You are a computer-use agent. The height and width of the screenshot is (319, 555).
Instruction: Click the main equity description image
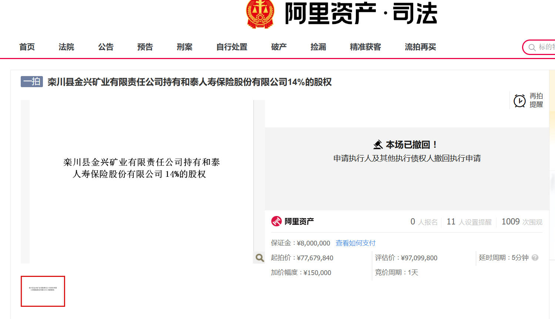click(x=142, y=182)
